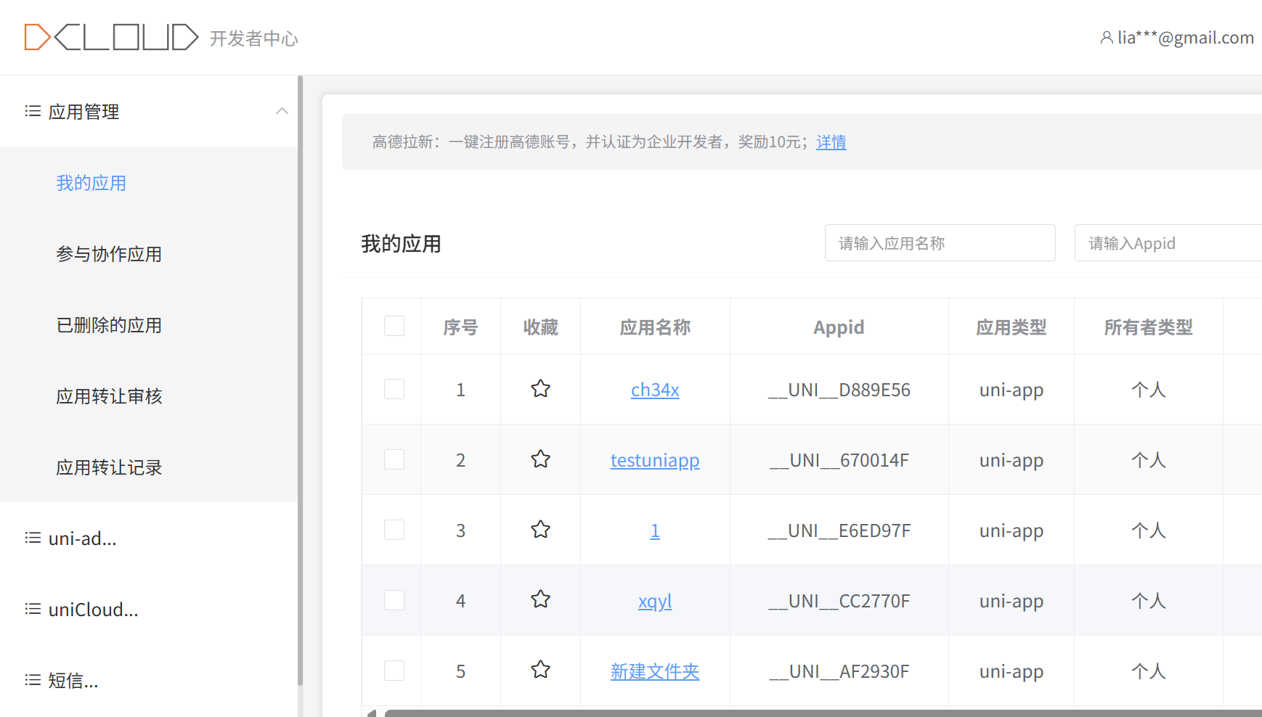Open the xqyl app link
The image size is (1262, 717).
pos(655,601)
